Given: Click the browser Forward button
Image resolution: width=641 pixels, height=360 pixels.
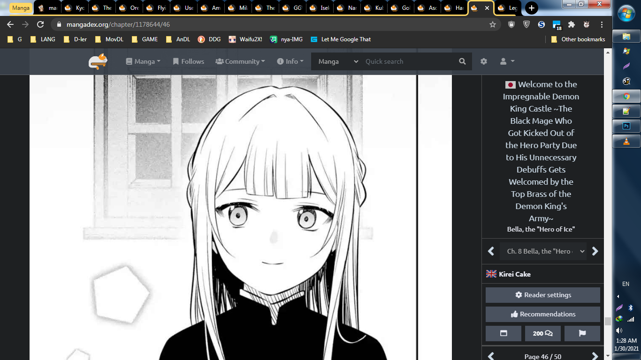Looking at the screenshot, I should pyautogui.click(x=25, y=24).
